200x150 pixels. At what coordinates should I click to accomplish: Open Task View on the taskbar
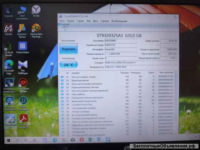click(x=34, y=140)
